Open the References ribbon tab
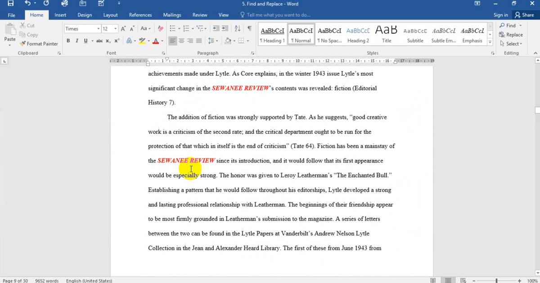540x283 pixels. click(x=140, y=15)
